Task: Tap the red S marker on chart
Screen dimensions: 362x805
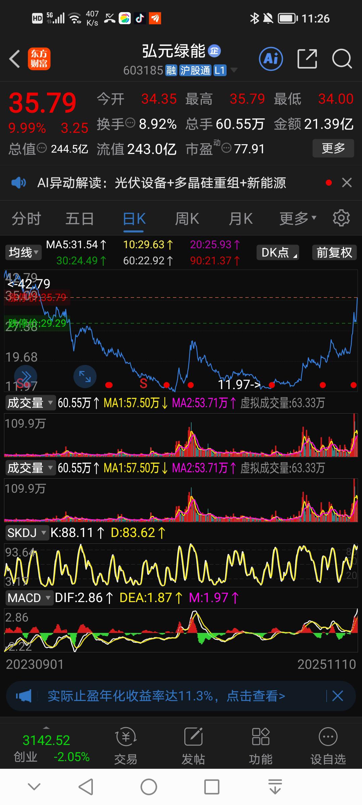Action: (143, 383)
